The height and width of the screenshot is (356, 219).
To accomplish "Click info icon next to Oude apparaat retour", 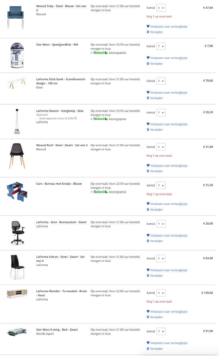I will point(76,118).
